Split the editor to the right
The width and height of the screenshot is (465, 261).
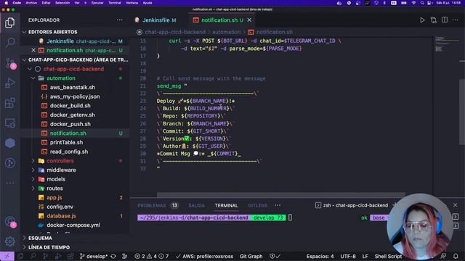pyautogui.click(x=445, y=20)
